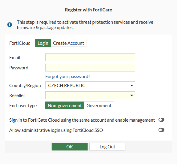Screen dimensions: 177x164
Task: Click the Register with FortiCare heading
Action: pos(88,10)
